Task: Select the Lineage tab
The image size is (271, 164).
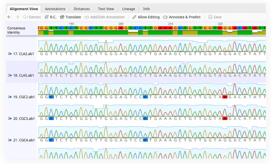Action: pos(129,9)
